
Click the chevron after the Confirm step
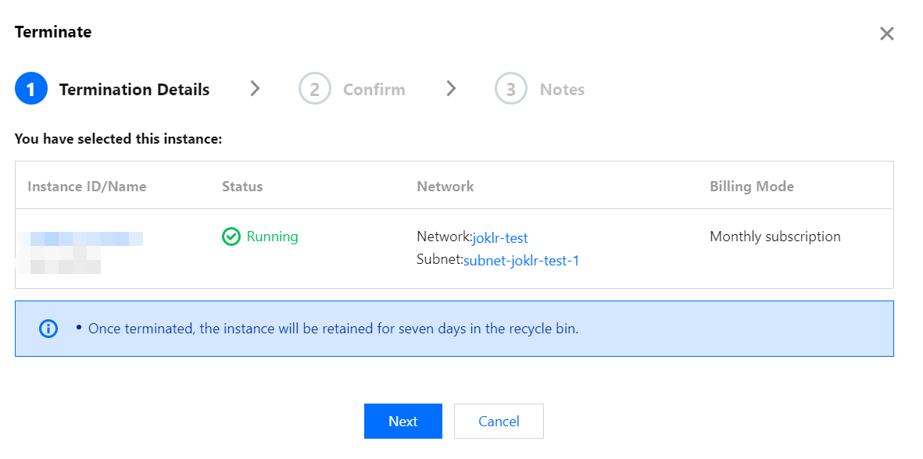451,89
